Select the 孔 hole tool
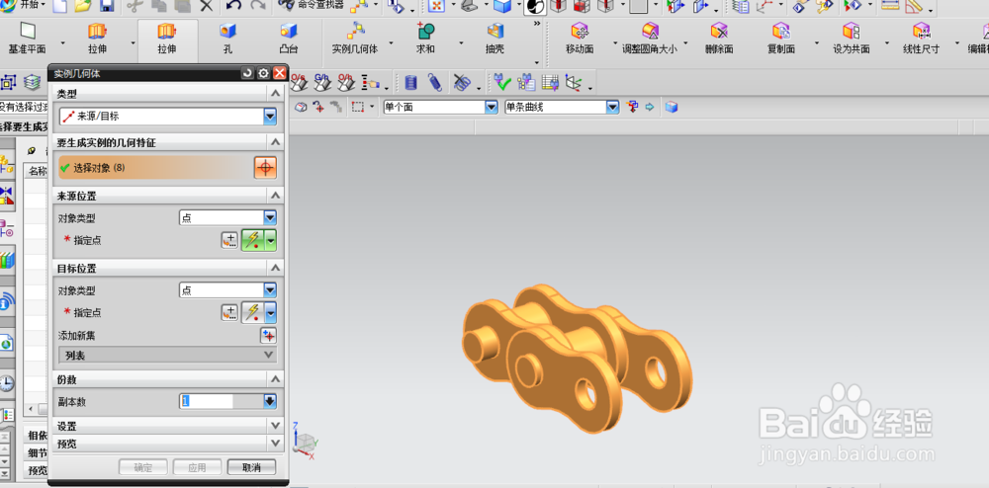This screenshot has width=989, height=488. pyautogui.click(x=227, y=39)
